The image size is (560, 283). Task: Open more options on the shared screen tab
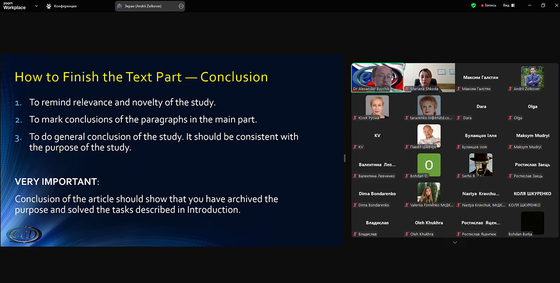[x=181, y=6]
